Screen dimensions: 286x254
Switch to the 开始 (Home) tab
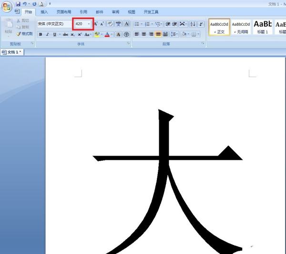28,12
